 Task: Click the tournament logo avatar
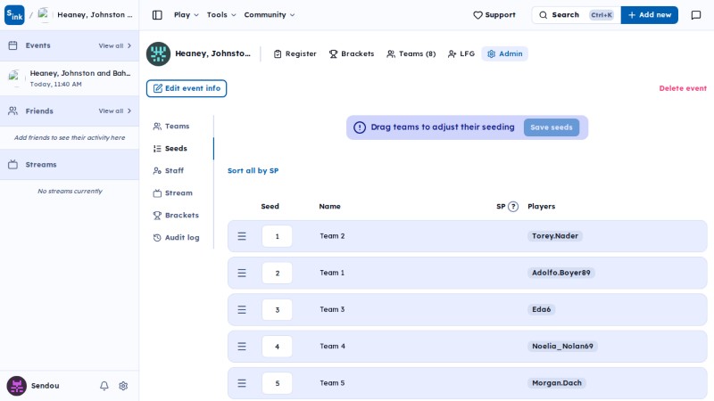(158, 53)
